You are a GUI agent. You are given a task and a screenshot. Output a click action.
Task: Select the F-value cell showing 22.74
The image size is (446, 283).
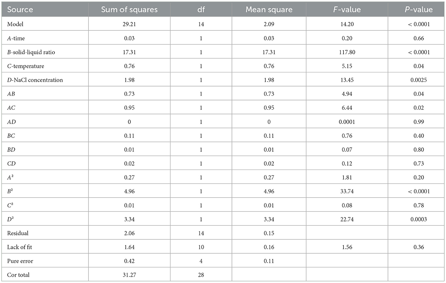(347, 219)
